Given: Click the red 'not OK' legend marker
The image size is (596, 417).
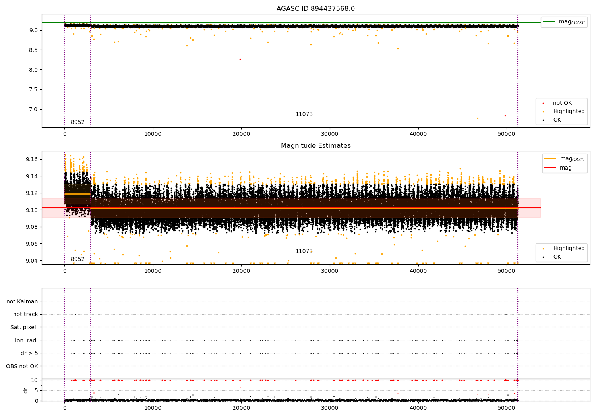Looking at the screenshot, I should (x=544, y=103).
